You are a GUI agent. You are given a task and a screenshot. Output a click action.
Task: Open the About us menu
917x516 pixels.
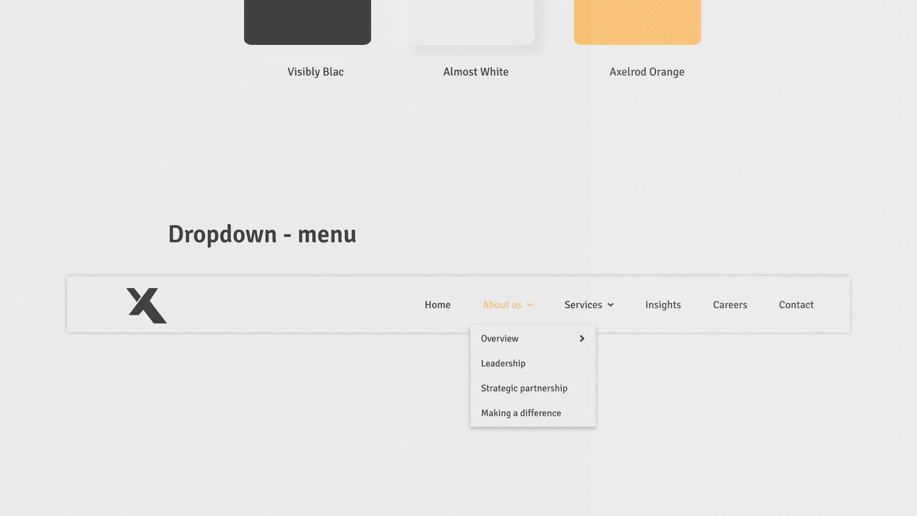501,305
